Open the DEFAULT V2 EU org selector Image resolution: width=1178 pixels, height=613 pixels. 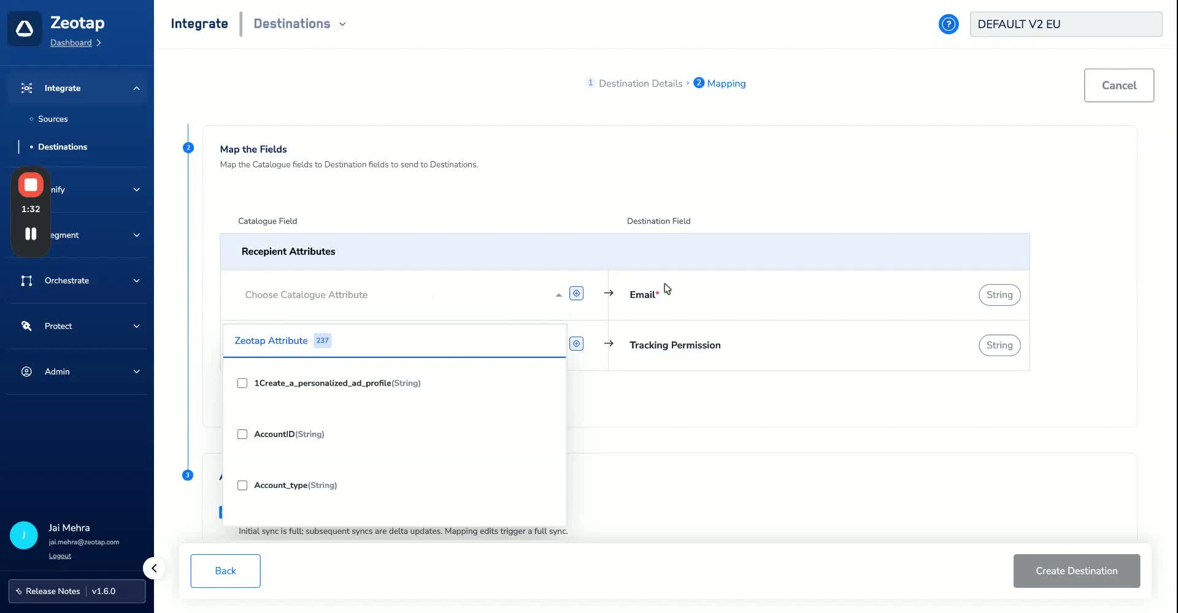(1066, 24)
